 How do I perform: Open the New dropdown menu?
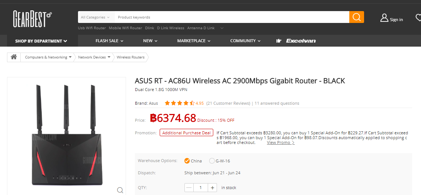coord(150,41)
